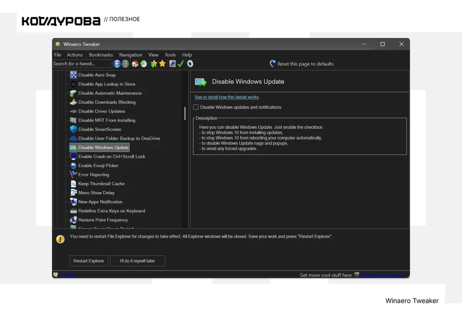Click the Enable Emoji Picker icon
This screenshot has height=316, width=462.
tap(73, 166)
